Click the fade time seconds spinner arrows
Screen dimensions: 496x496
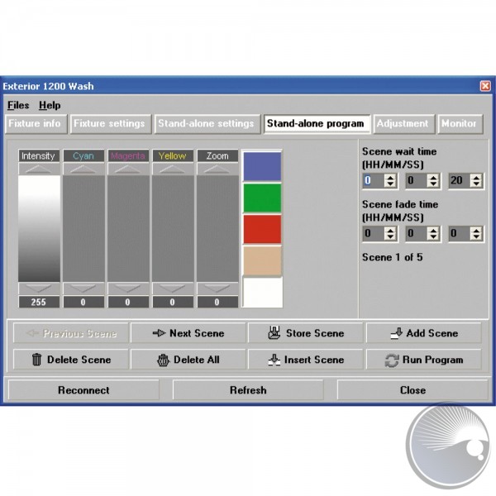[476, 234]
